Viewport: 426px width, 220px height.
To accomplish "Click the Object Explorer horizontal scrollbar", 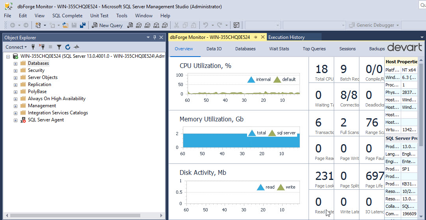I will pyautogui.click(x=79, y=216).
